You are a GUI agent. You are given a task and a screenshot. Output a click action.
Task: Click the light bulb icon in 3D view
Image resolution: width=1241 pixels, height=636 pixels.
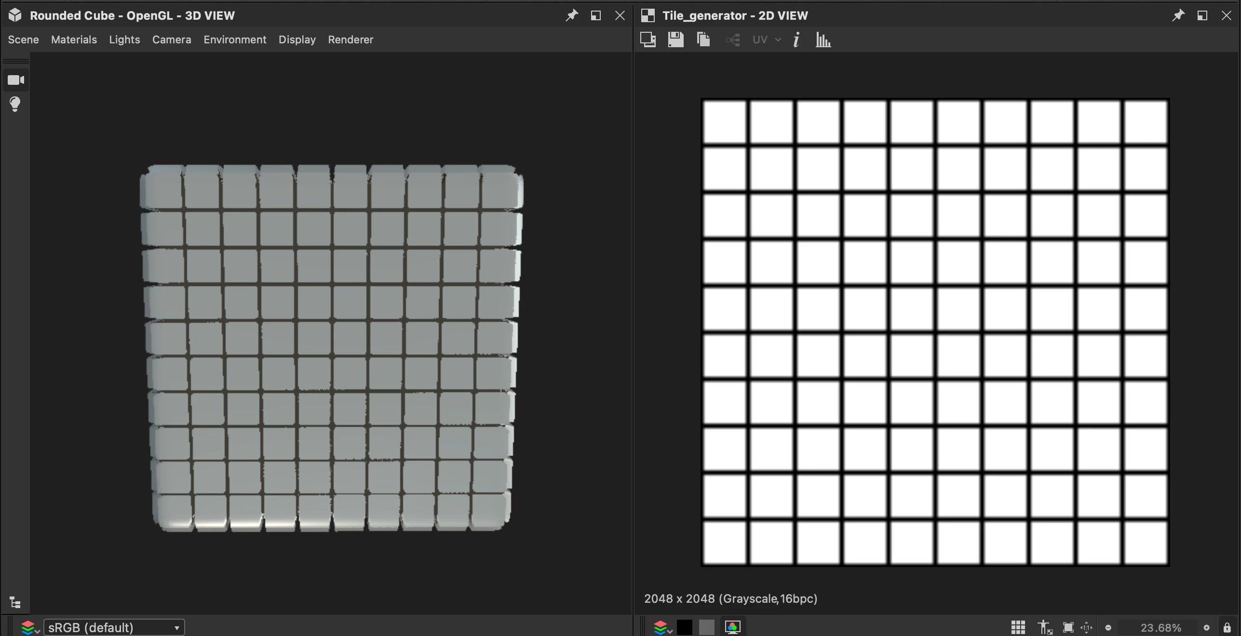(15, 104)
